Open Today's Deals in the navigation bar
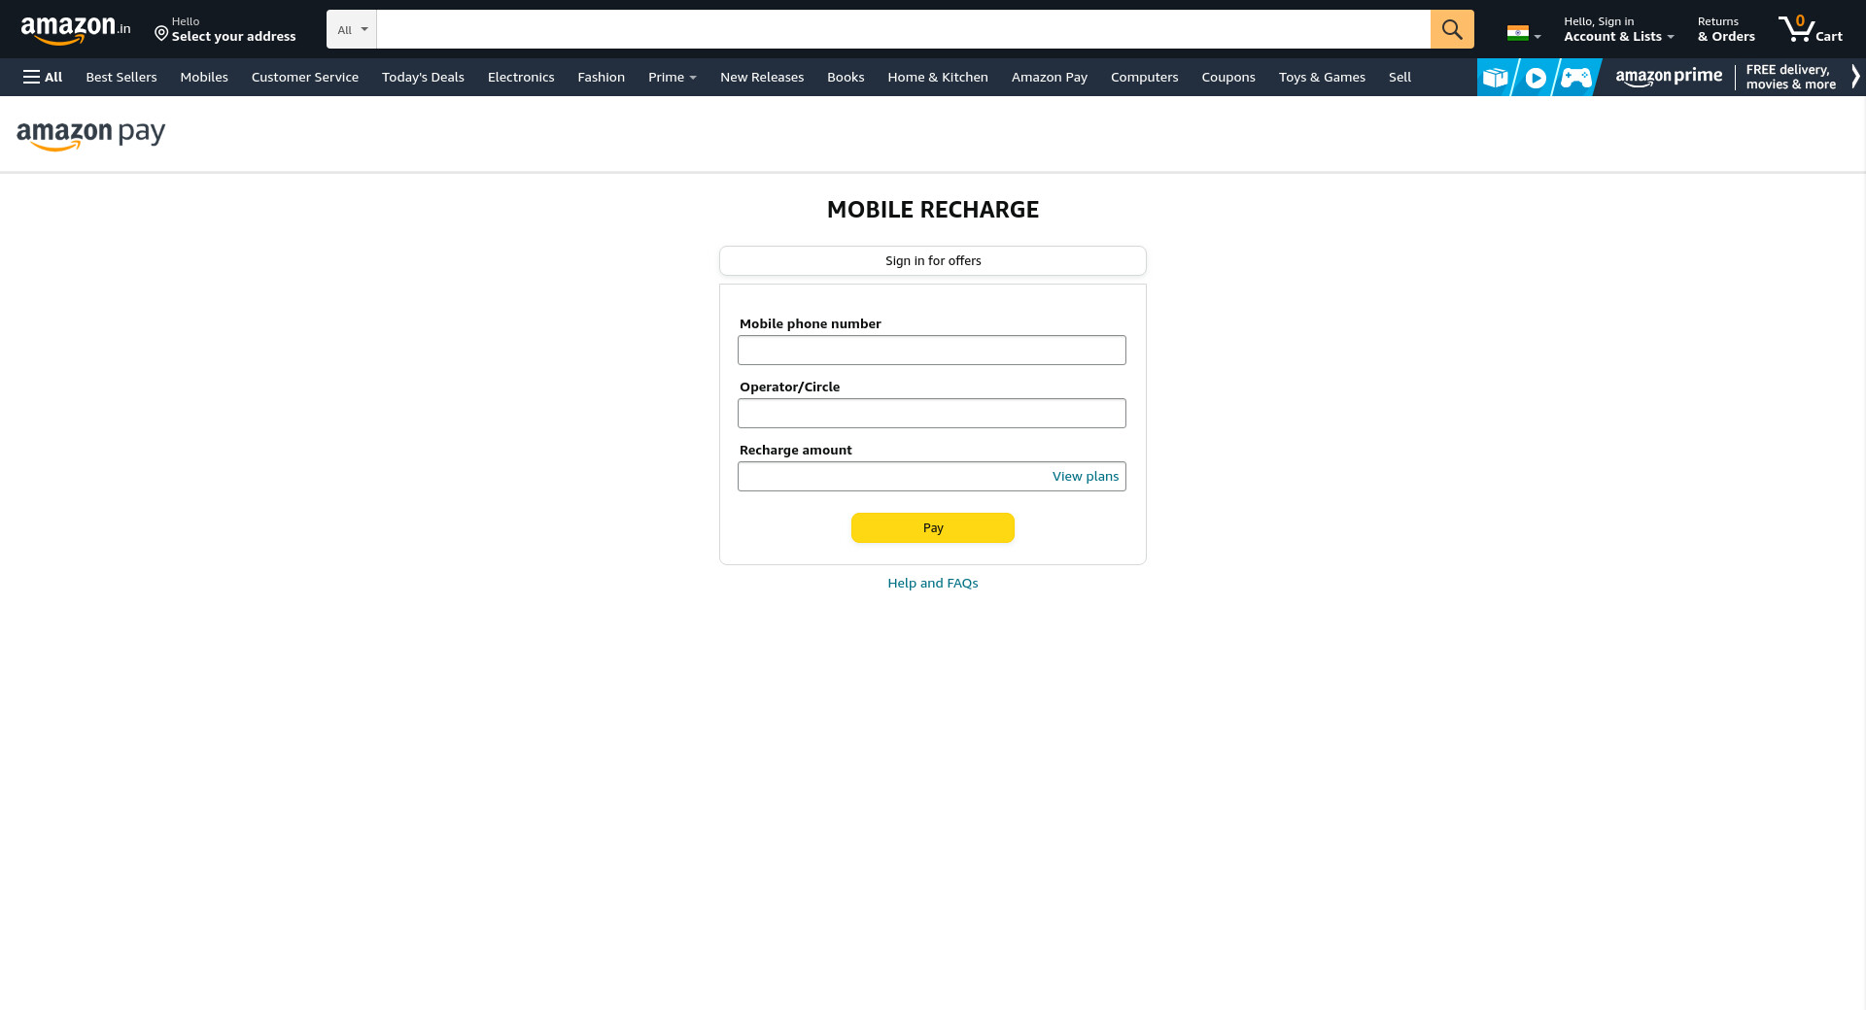The width and height of the screenshot is (1866, 1010). tap(423, 77)
